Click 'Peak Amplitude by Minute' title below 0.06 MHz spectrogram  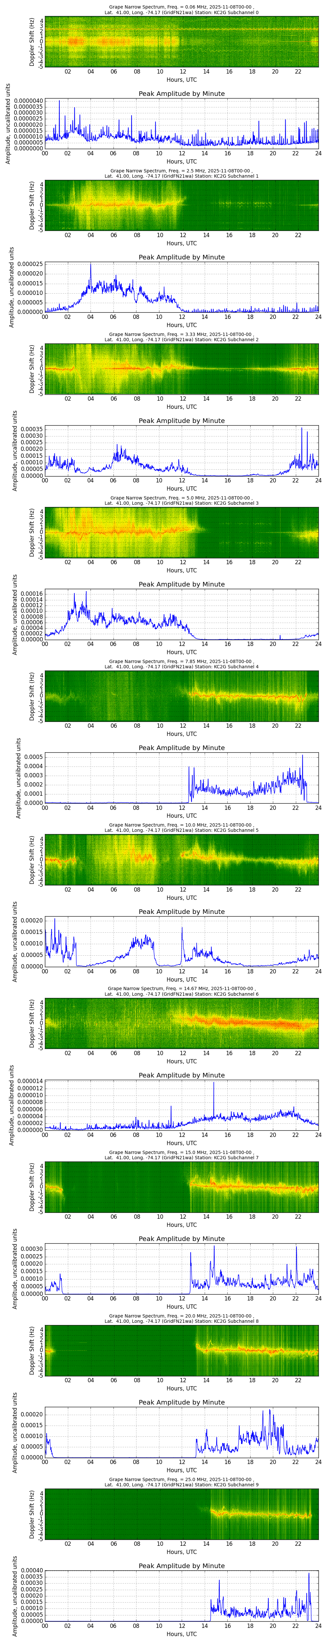181,94
